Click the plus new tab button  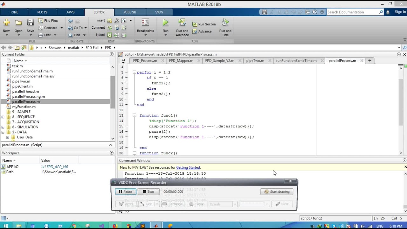coord(369,60)
